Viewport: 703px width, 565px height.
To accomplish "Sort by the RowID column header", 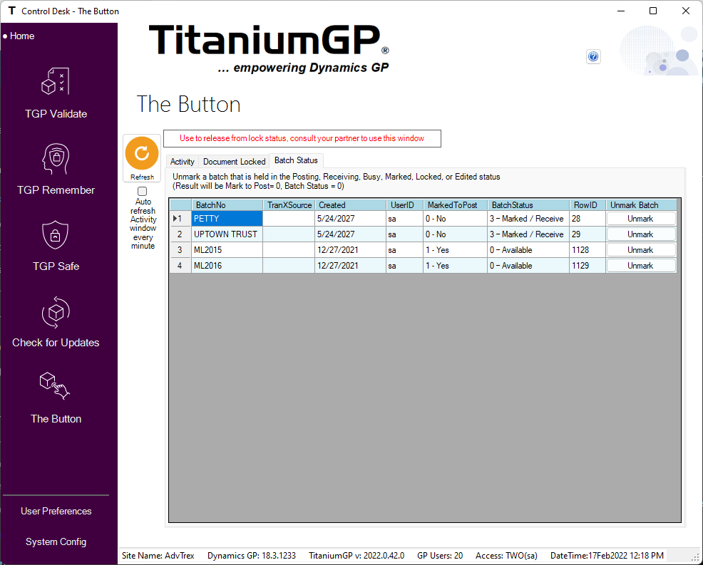I will pos(587,205).
